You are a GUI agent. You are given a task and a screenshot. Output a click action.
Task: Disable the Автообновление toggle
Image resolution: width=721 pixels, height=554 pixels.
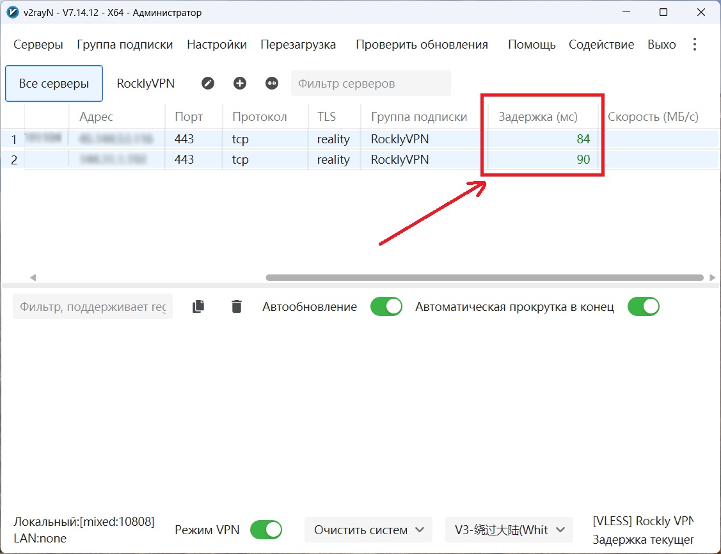[386, 307]
